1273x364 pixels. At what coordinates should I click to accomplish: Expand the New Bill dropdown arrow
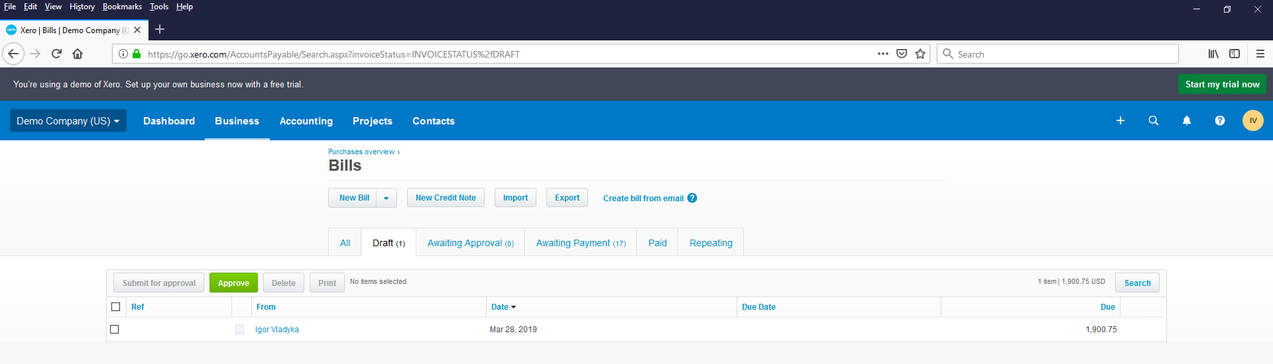[x=387, y=198]
